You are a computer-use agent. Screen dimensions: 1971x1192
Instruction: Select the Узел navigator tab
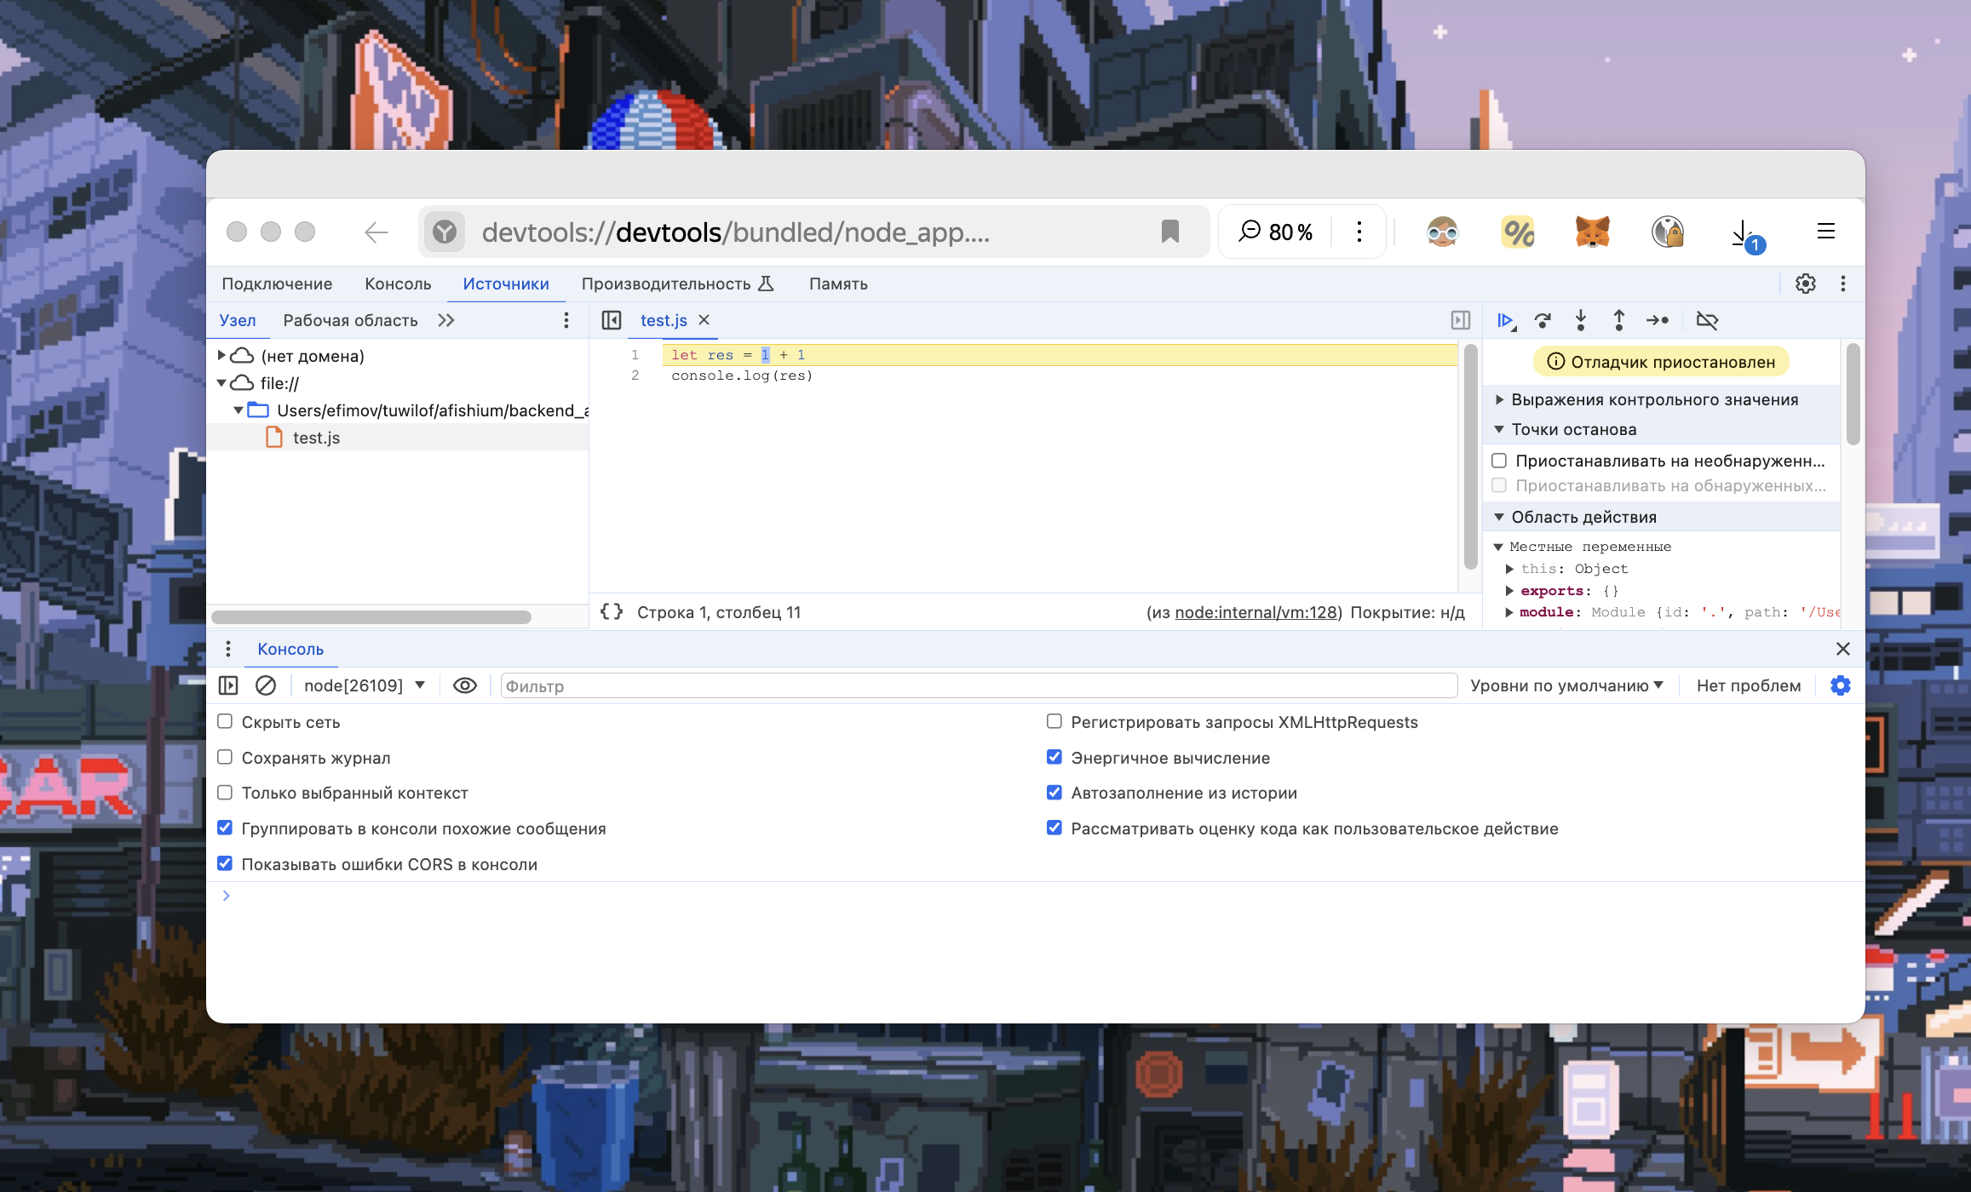238,320
